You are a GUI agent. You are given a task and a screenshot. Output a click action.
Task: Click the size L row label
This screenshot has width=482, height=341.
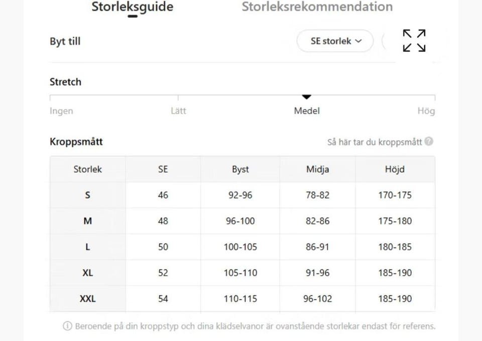pos(88,247)
